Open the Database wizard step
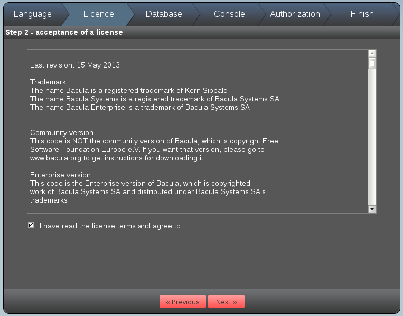 (x=164, y=14)
